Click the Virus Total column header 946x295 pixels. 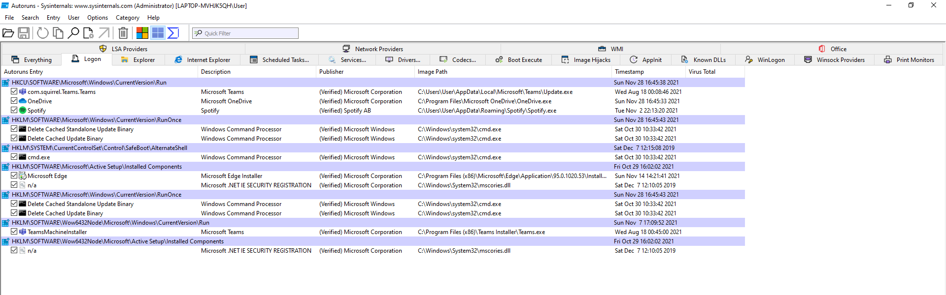tap(715, 72)
